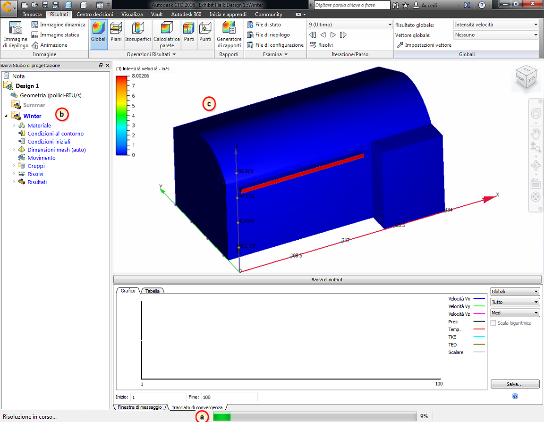544x422 pixels.
Task: Click the Barra di output header
Action: [327, 279]
